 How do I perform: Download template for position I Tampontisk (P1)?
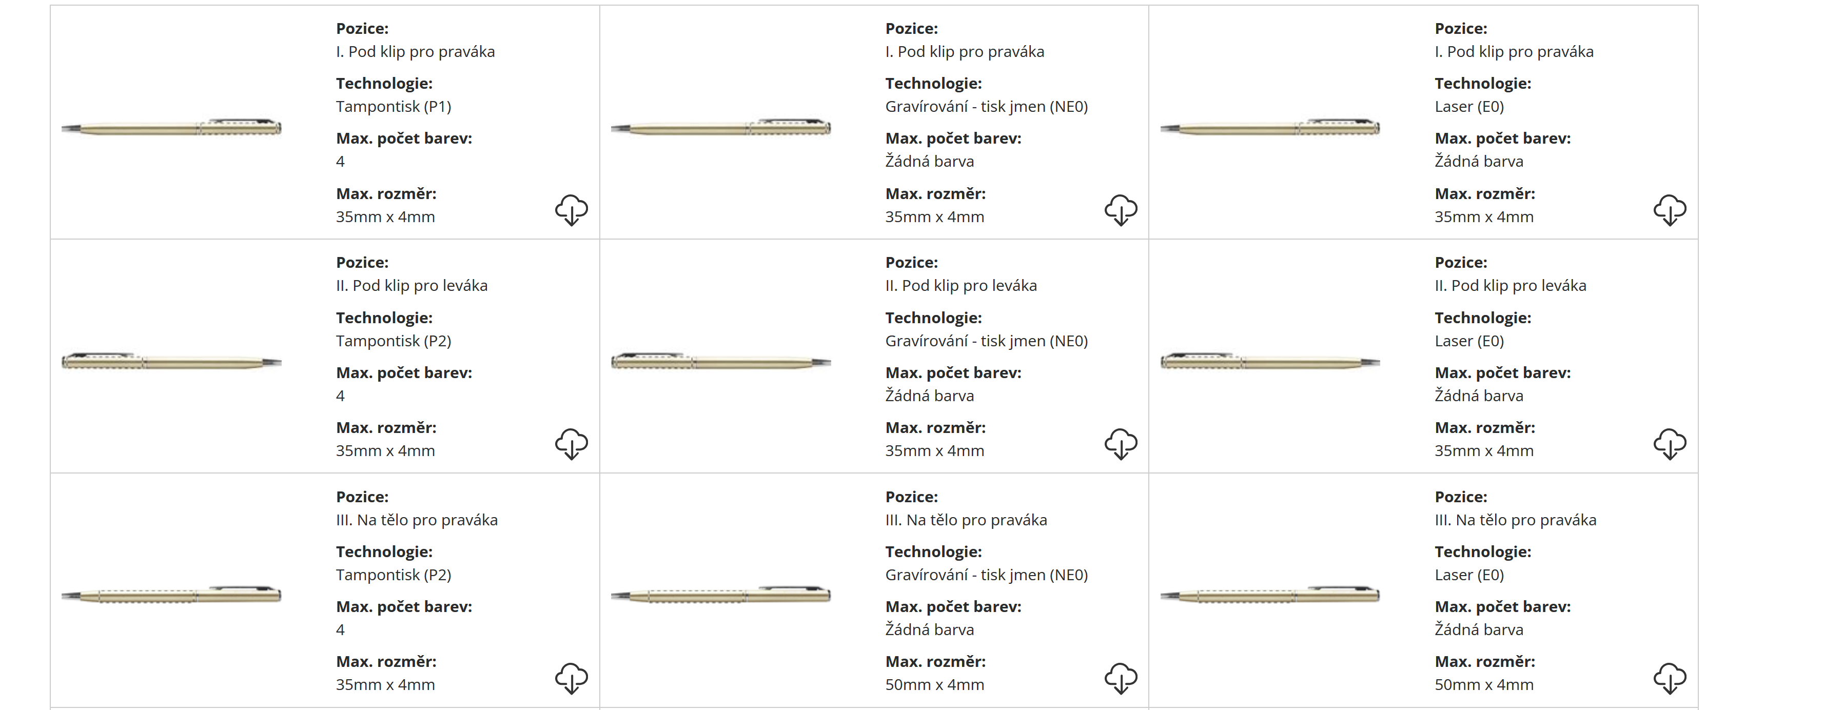571,210
